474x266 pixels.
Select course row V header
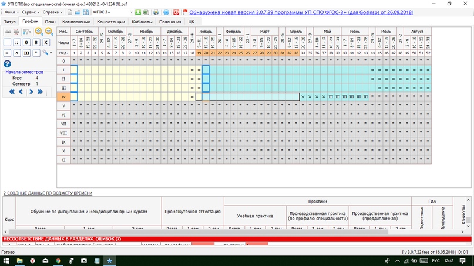pyautogui.click(x=63, y=106)
